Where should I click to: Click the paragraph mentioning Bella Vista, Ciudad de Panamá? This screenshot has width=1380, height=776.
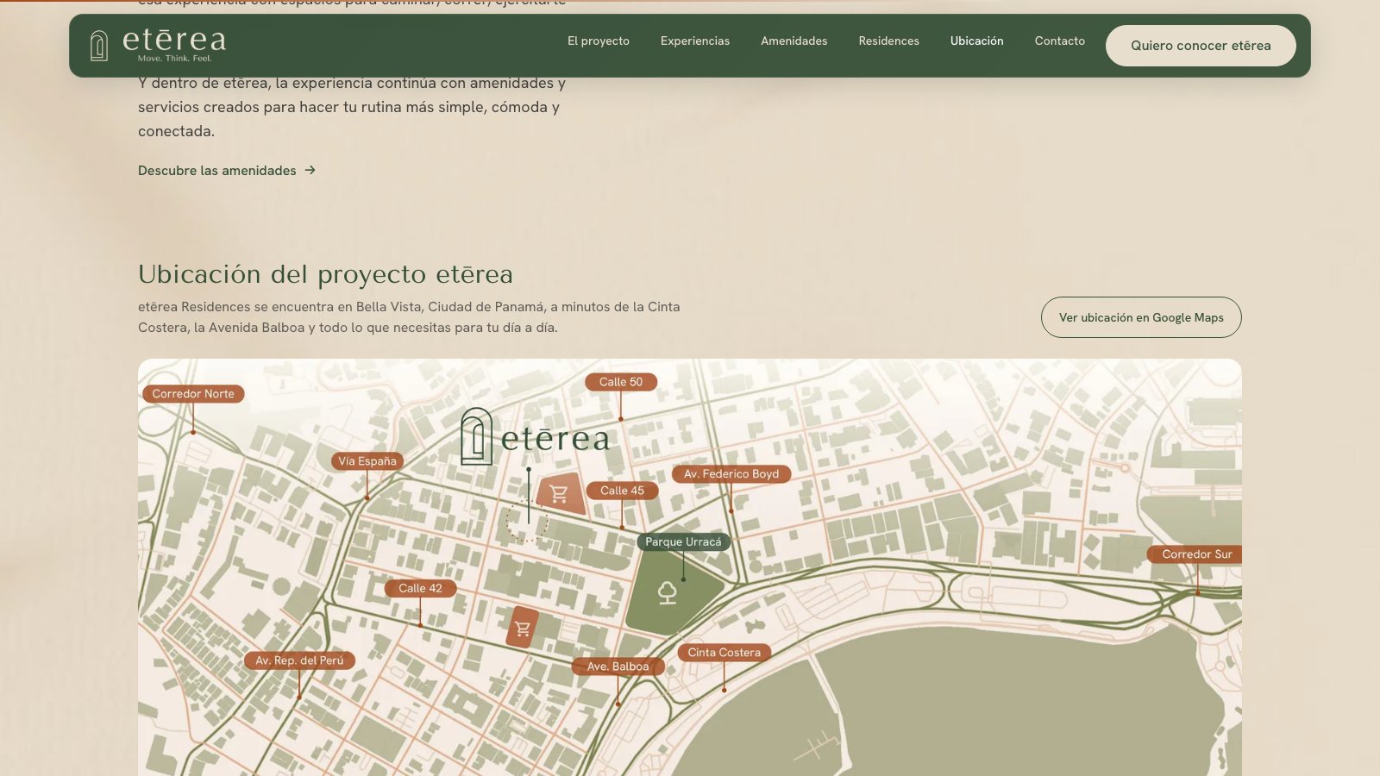point(409,317)
